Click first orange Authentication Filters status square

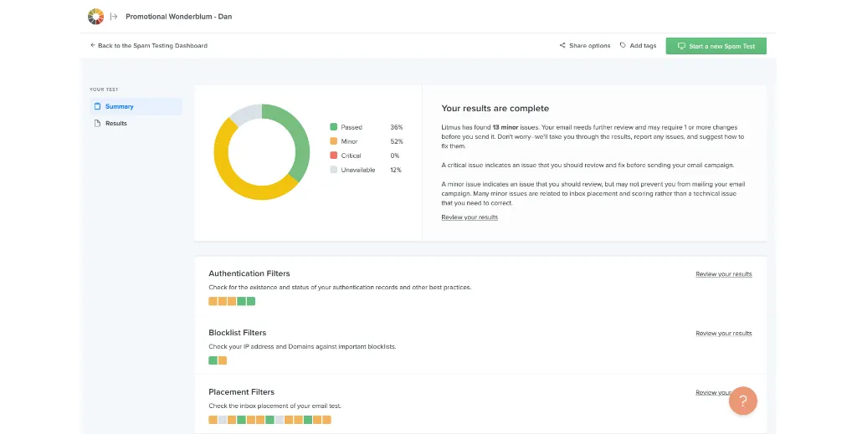pos(213,301)
